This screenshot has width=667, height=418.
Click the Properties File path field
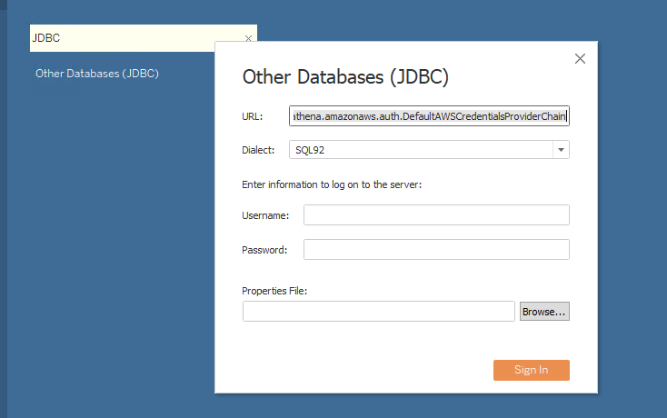379,312
